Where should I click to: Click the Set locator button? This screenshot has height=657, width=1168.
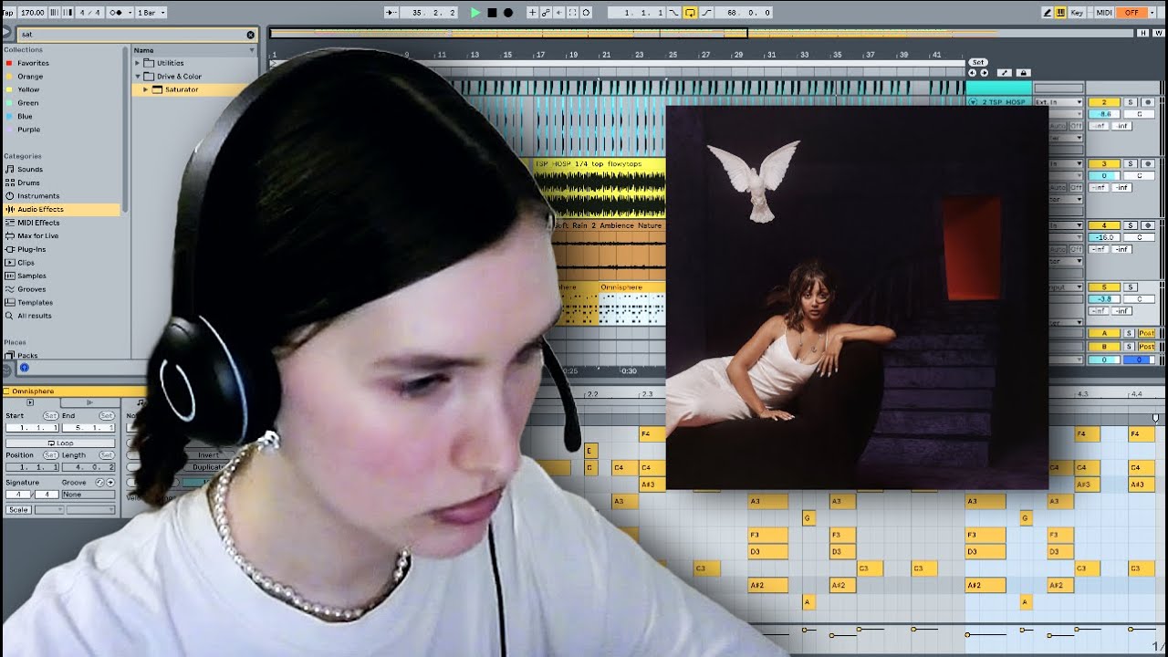coord(978,62)
